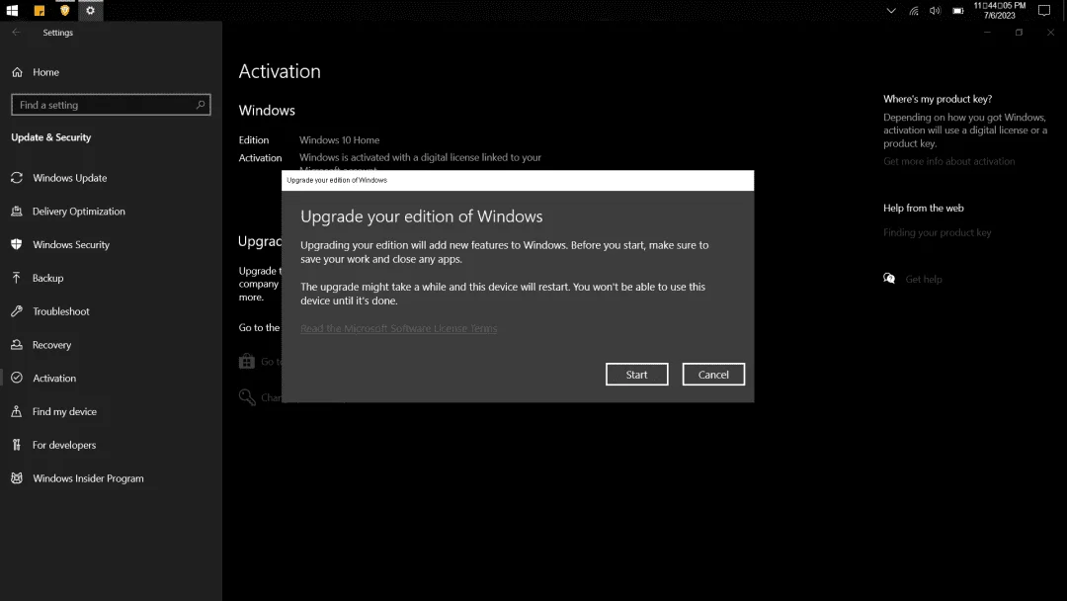Screen dimensions: 1067x601
Task: Click the For developers tools icon
Action: pos(17,445)
